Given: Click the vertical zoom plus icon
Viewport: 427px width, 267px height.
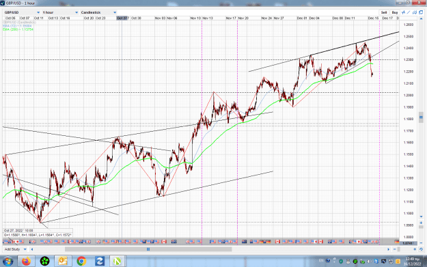Looking at the screenshot, I should point(421,223).
